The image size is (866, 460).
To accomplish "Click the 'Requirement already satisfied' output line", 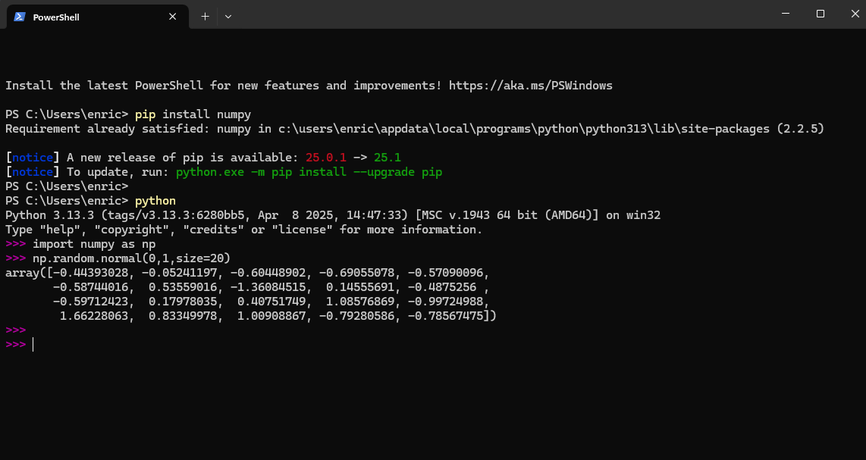I will [x=414, y=129].
